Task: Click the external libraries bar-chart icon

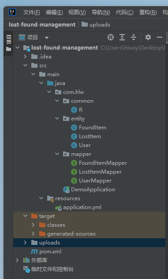Action: click(26, 260)
